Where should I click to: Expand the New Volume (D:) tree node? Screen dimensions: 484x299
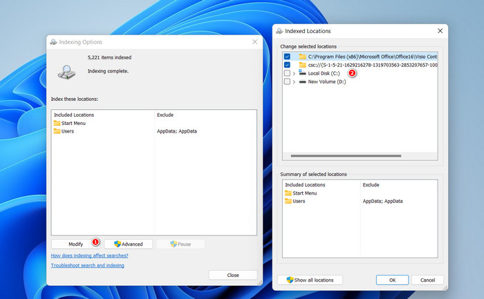(x=295, y=81)
